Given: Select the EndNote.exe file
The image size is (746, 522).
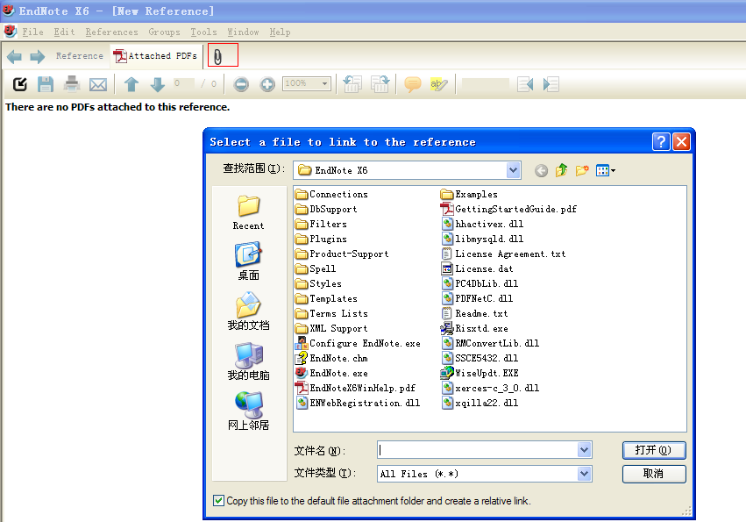Looking at the screenshot, I should click(331, 374).
